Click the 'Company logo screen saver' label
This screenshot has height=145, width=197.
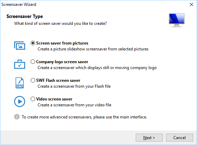(x=62, y=62)
